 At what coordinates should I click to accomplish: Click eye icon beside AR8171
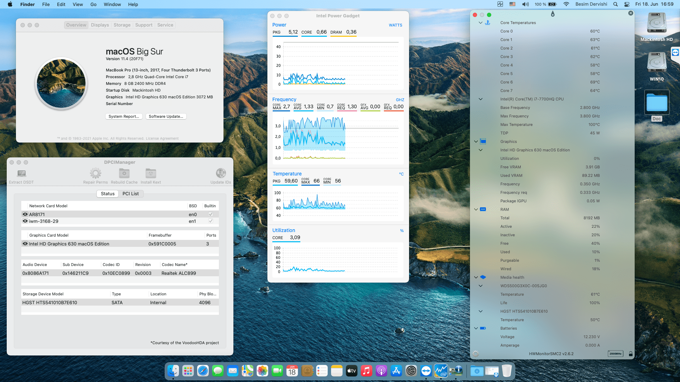(25, 214)
